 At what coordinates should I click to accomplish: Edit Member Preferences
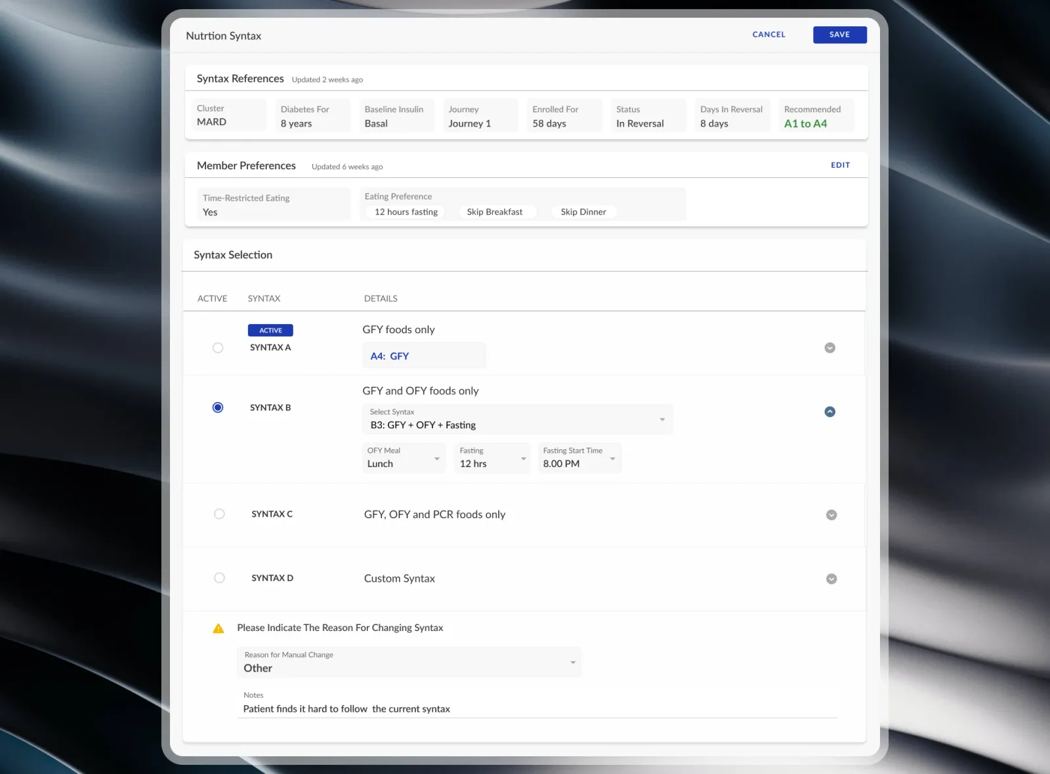[x=840, y=165]
